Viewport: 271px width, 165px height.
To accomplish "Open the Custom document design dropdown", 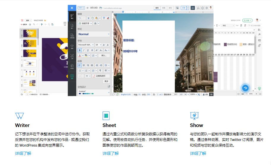I will [x=94, y=92].
